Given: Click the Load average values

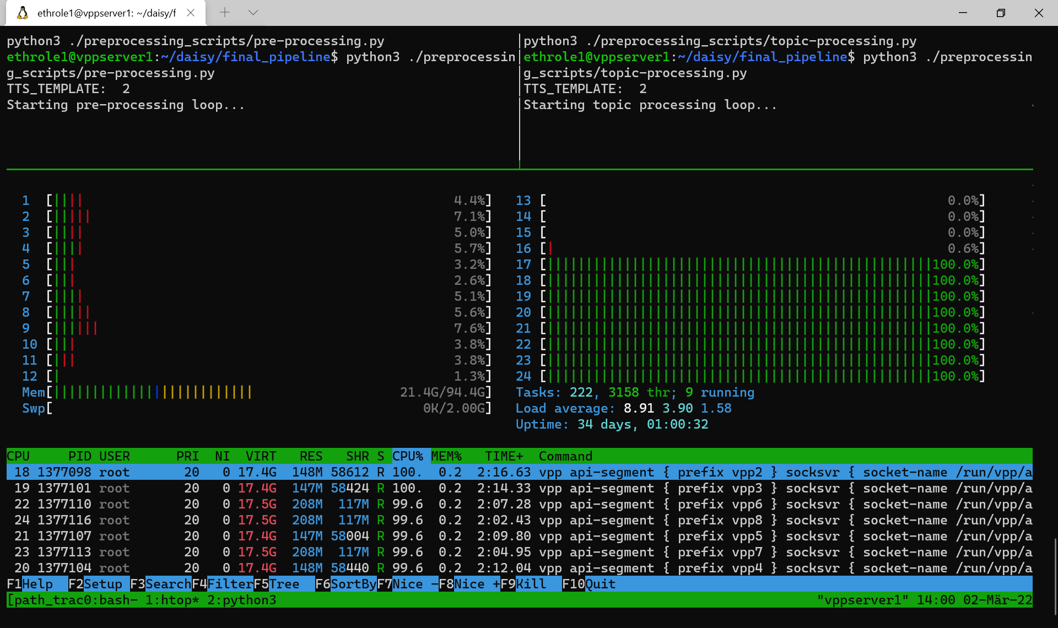Looking at the screenshot, I should click(678, 408).
